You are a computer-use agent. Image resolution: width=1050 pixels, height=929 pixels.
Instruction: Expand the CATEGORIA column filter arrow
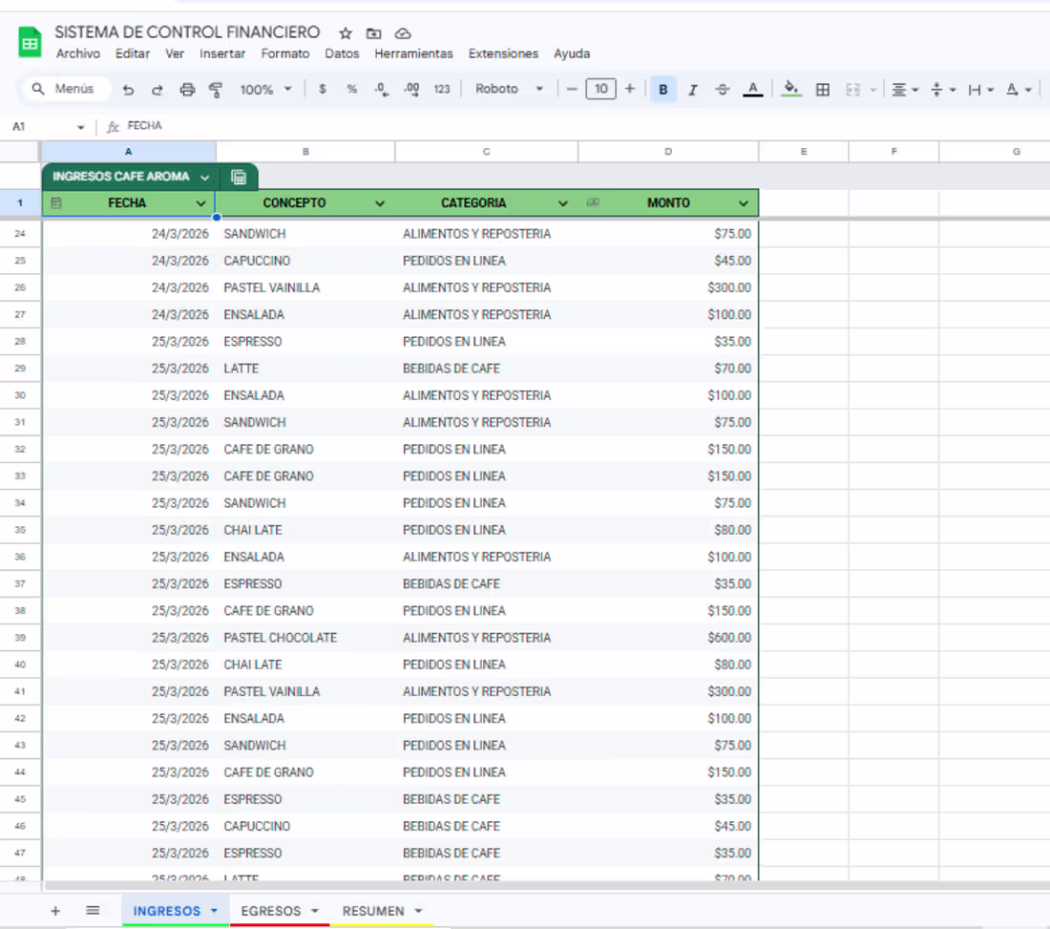tap(562, 203)
